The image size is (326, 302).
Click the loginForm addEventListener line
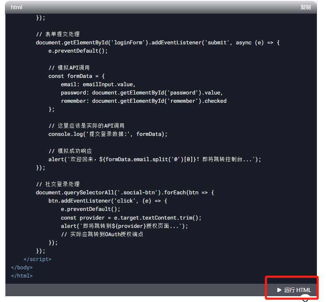[x=158, y=43]
